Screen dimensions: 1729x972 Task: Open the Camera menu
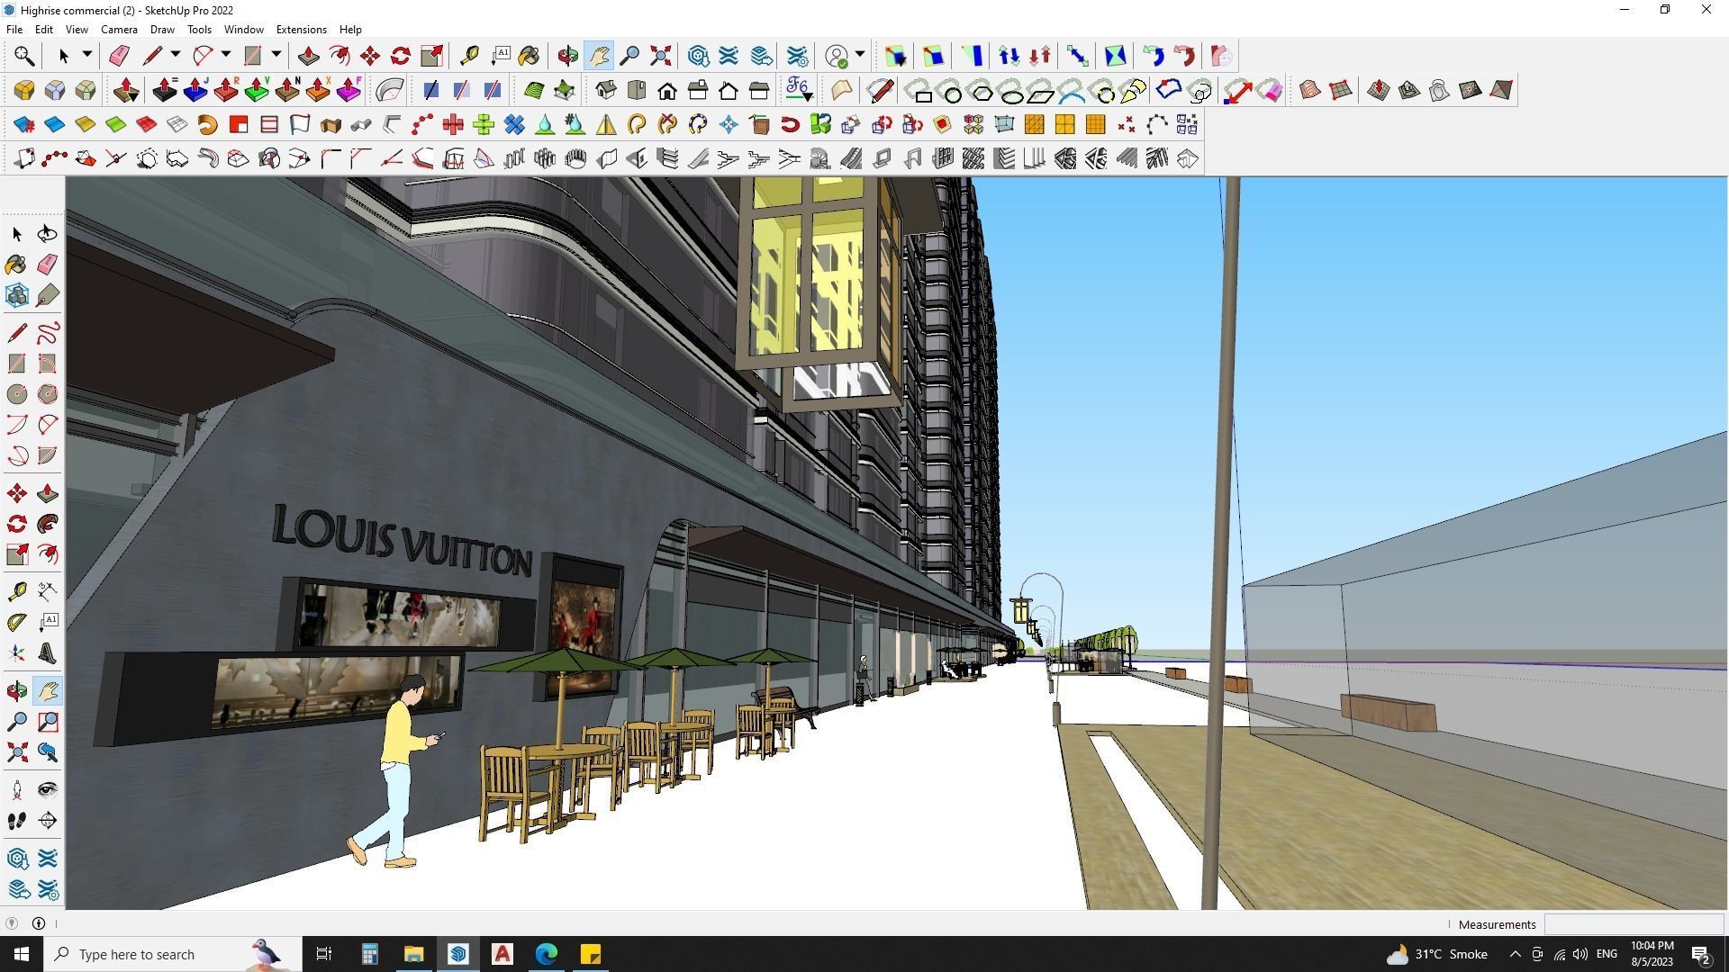click(119, 30)
